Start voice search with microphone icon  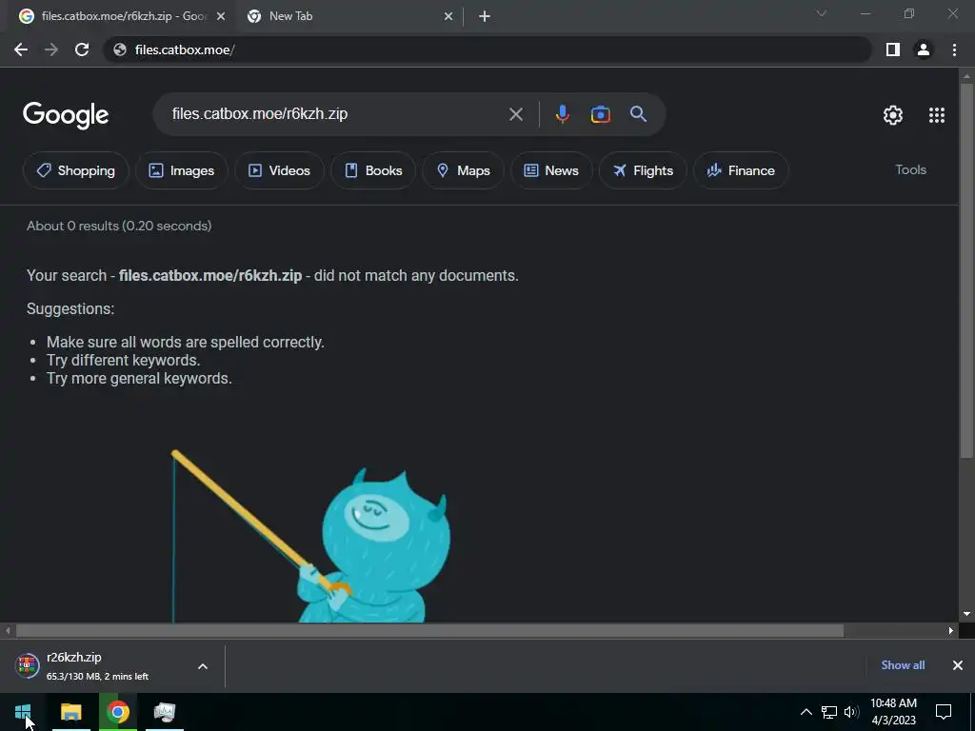tap(562, 114)
